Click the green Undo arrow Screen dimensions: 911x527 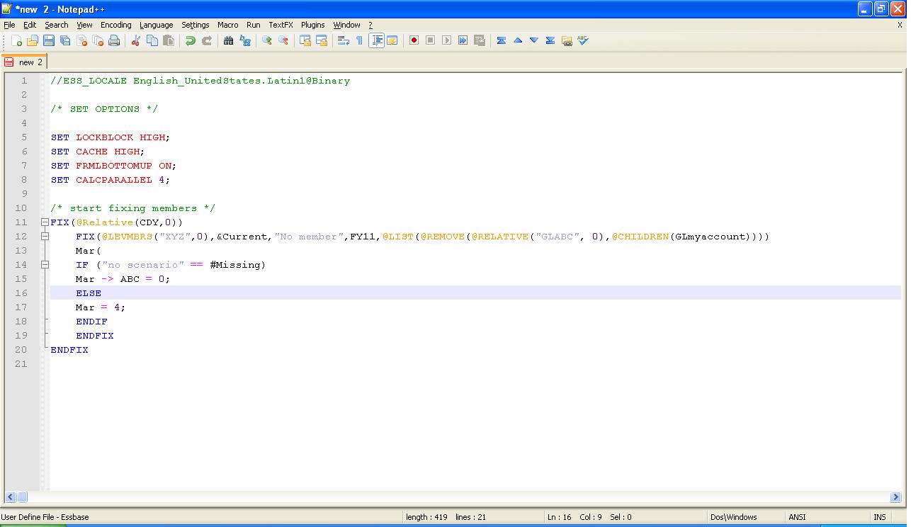pyautogui.click(x=190, y=40)
